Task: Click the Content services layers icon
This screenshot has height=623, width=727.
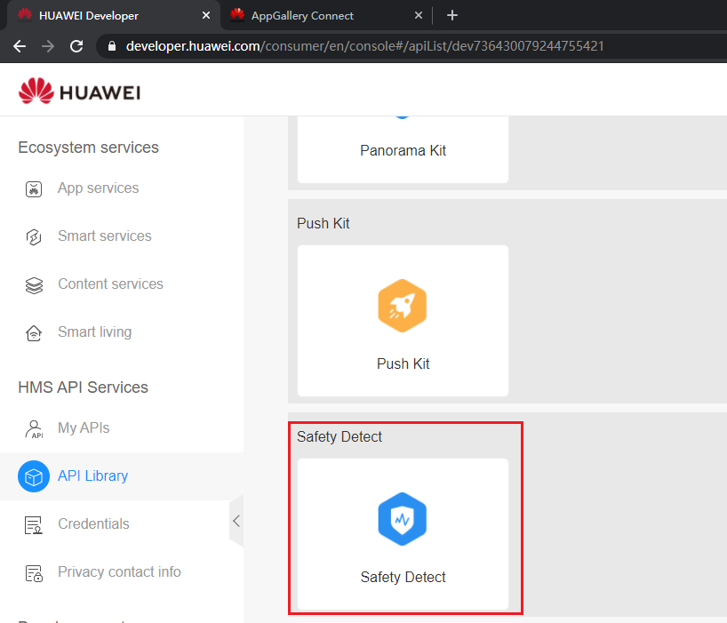Action: (34, 284)
